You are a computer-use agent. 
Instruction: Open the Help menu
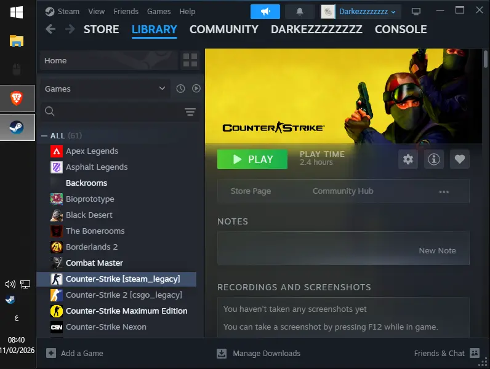pyautogui.click(x=187, y=12)
